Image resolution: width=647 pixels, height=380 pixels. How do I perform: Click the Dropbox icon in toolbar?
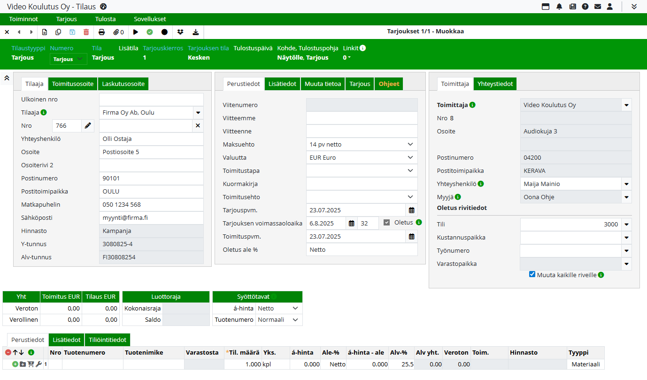coord(180,32)
